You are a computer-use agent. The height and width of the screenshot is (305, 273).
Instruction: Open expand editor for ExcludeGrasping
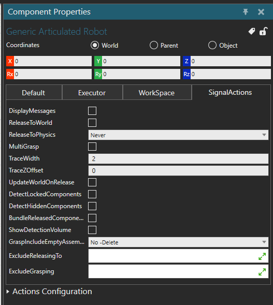pyautogui.click(x=262, y=272)
